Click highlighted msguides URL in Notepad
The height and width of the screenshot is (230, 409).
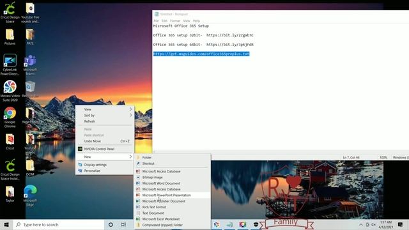[201, 54]
